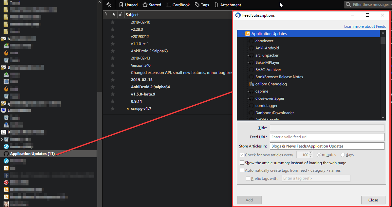Star the scrcpy v1.7 message
The height and width of the screenshot is (207, 392).
pyautogui.click(x=113, y=109)
